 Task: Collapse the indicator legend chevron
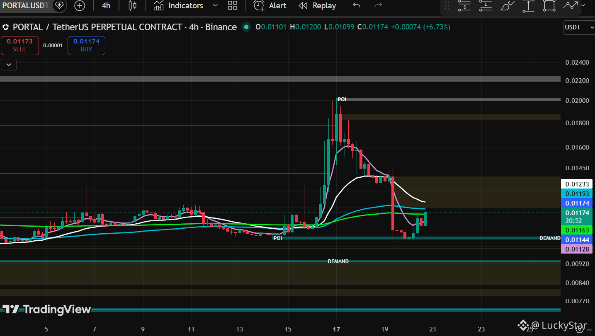[9, 64]
